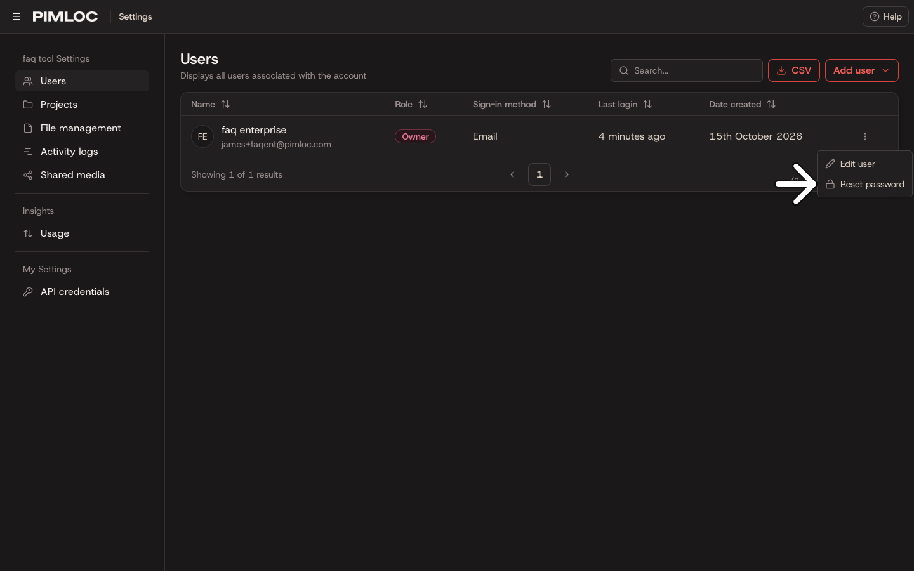View Usage insights
Screen dimensions: 914x571
point(82,233)
